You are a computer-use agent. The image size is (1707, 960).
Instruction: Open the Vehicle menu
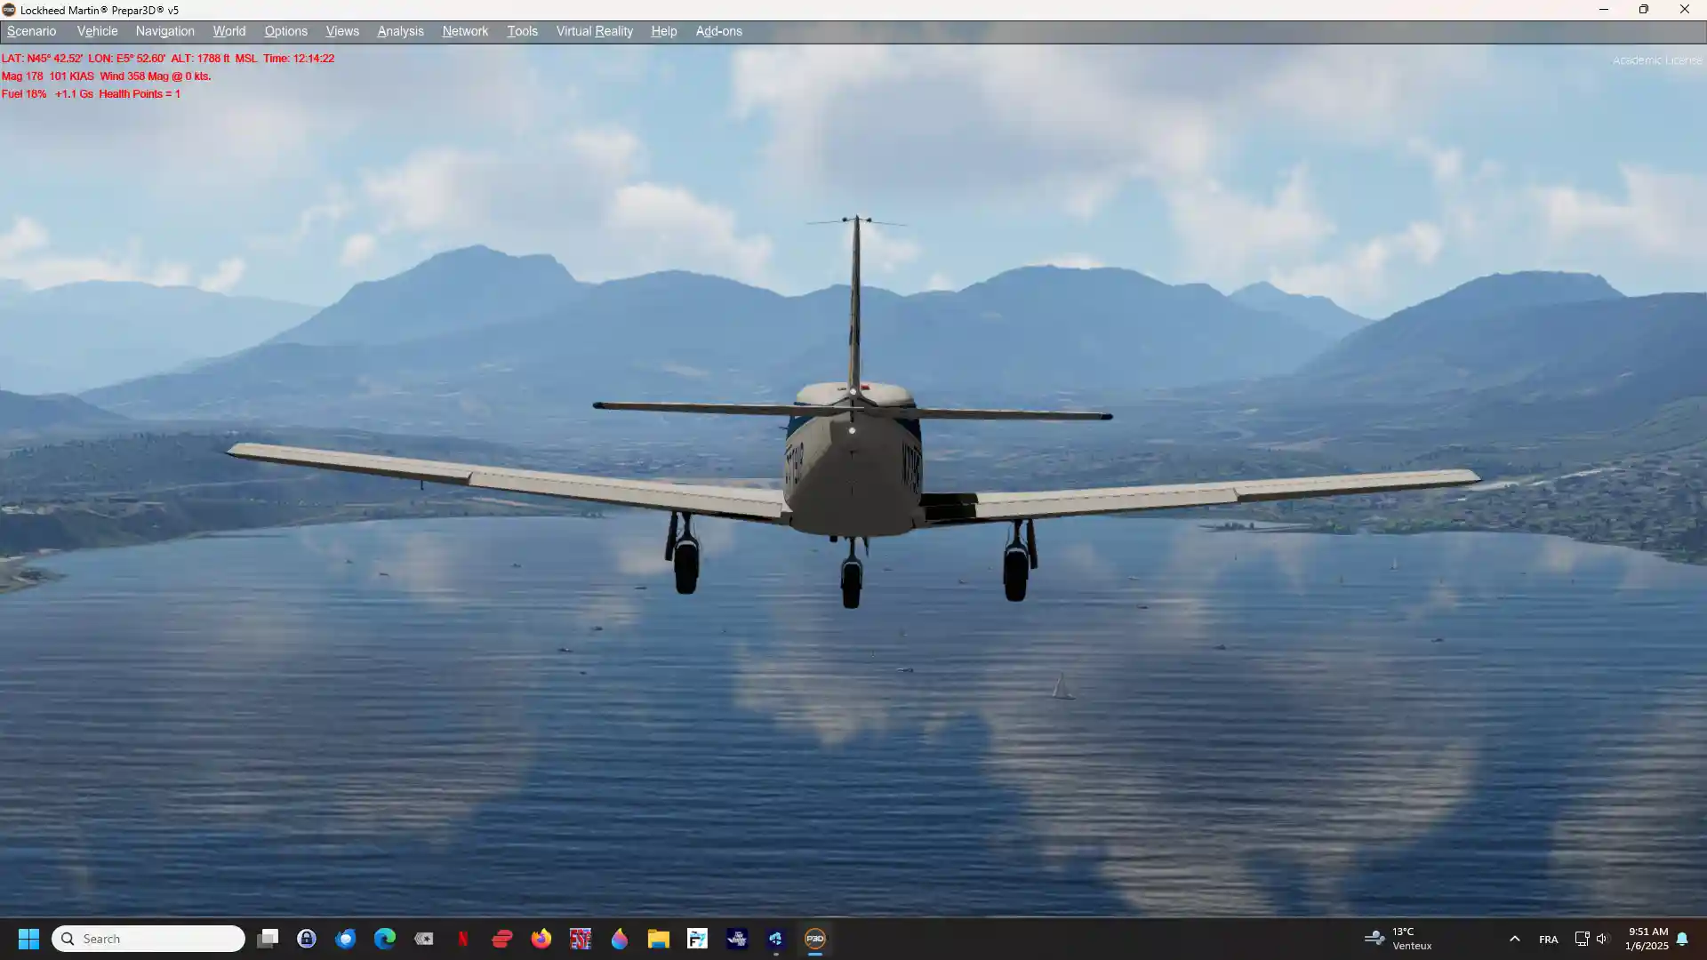tap(97, 31)
